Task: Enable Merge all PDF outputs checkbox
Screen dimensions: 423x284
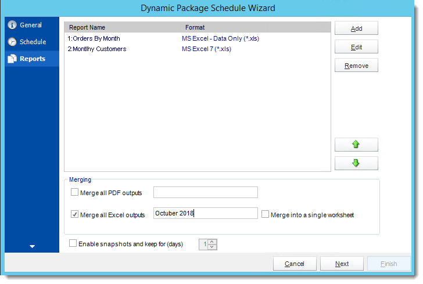Action: coord(74,192)
